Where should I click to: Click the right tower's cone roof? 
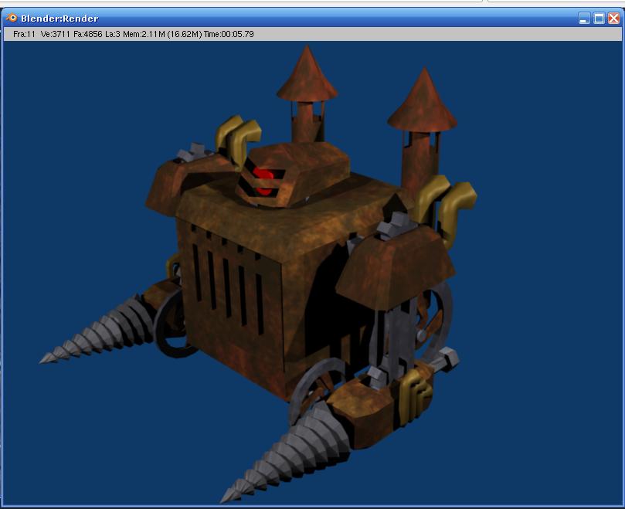423,102
